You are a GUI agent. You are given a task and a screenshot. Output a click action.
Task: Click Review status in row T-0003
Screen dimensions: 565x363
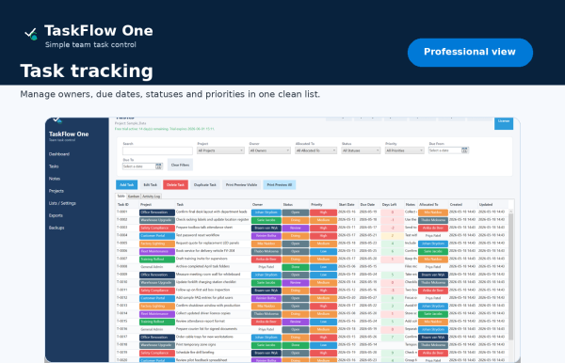(x=295, y=228)
